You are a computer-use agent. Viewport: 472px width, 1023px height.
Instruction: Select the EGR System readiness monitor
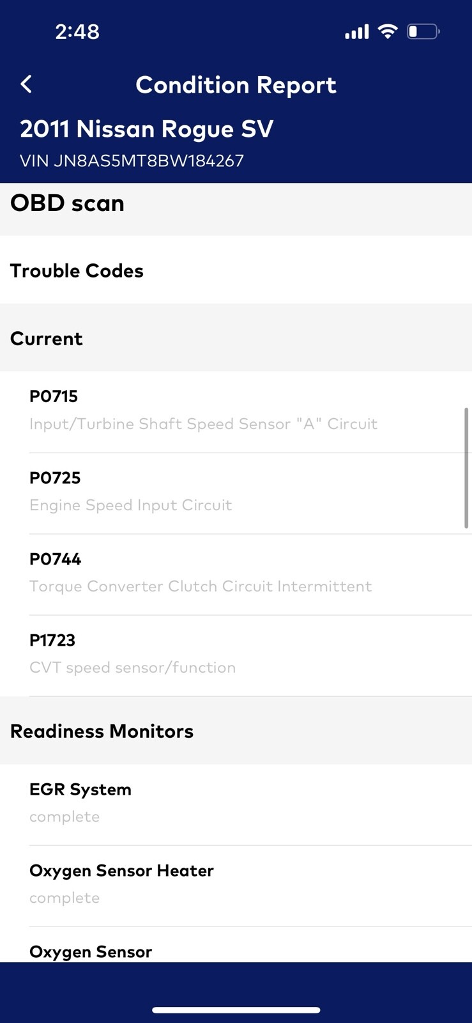point(80,803)
